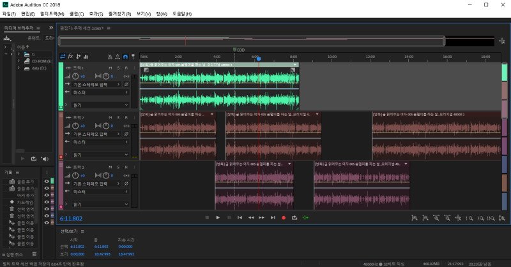Click the fx effects icon above tracks
The width and height of the screenshot is (511, 267).
pos(70,56)
